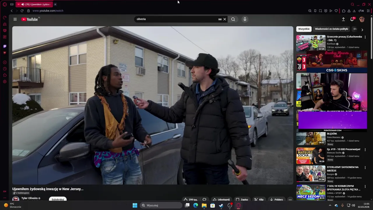Image resolution: width=373 pixels, height=210 pixels.
Task: Show site security padlock info
Action: coord(28,11)
